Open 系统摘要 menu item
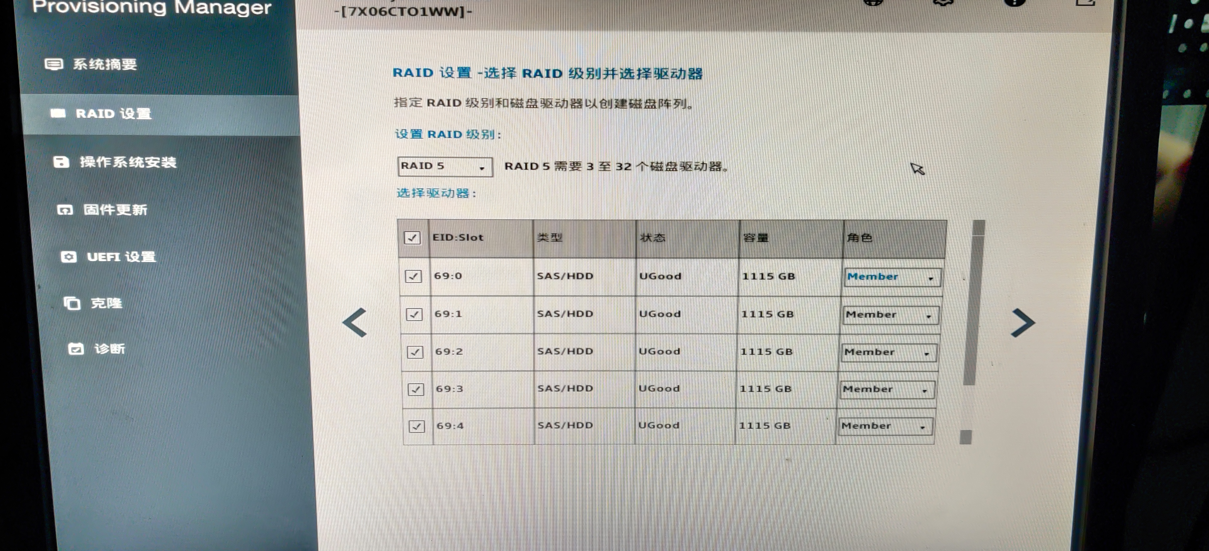This screenshot has height=551, width=1209. pyautogui.click(x=105, y=64)
